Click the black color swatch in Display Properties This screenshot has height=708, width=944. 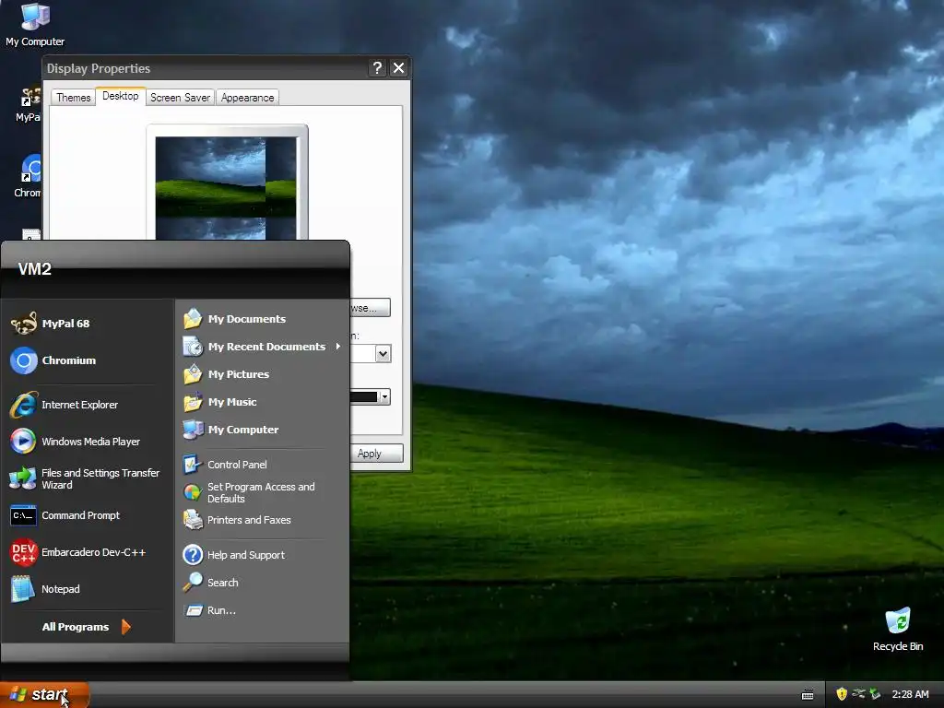click(363, 396)
